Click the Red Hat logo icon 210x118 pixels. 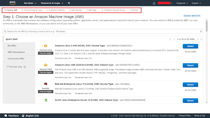(46, 84)
